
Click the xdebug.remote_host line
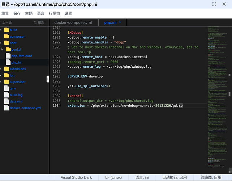pos(108,57)
